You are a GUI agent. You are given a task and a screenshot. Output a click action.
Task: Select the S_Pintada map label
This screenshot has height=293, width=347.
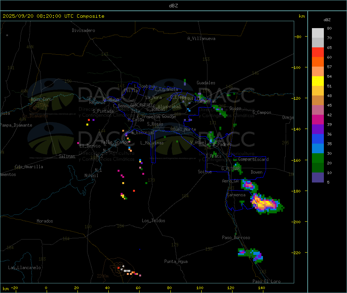[103, 111]
